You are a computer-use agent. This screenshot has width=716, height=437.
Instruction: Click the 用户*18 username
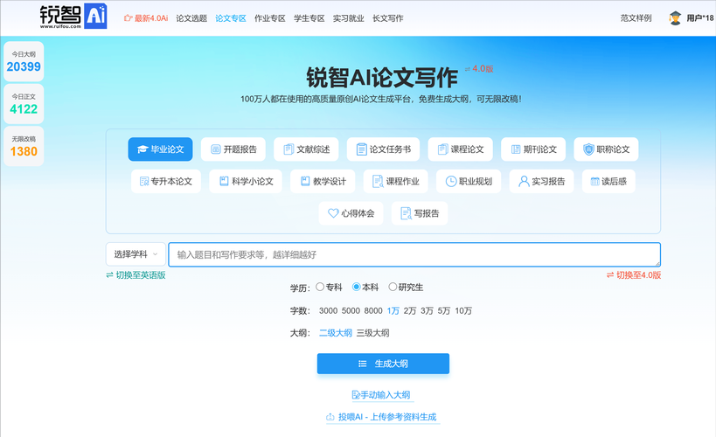click(x=700, y=18)
